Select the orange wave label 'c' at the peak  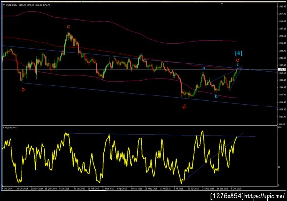pos(68,27)
